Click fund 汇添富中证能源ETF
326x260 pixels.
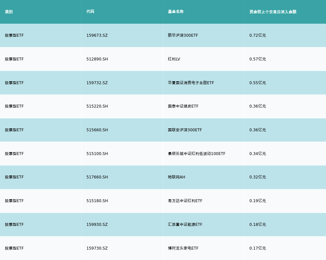pos(185,225)
